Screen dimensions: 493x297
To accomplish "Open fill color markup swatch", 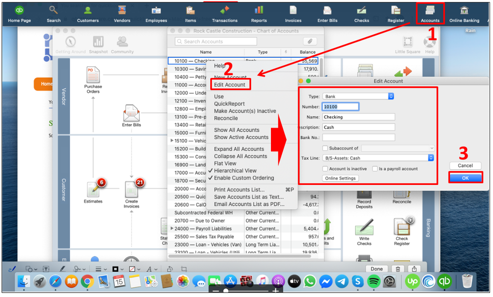I will pos(134,269).
